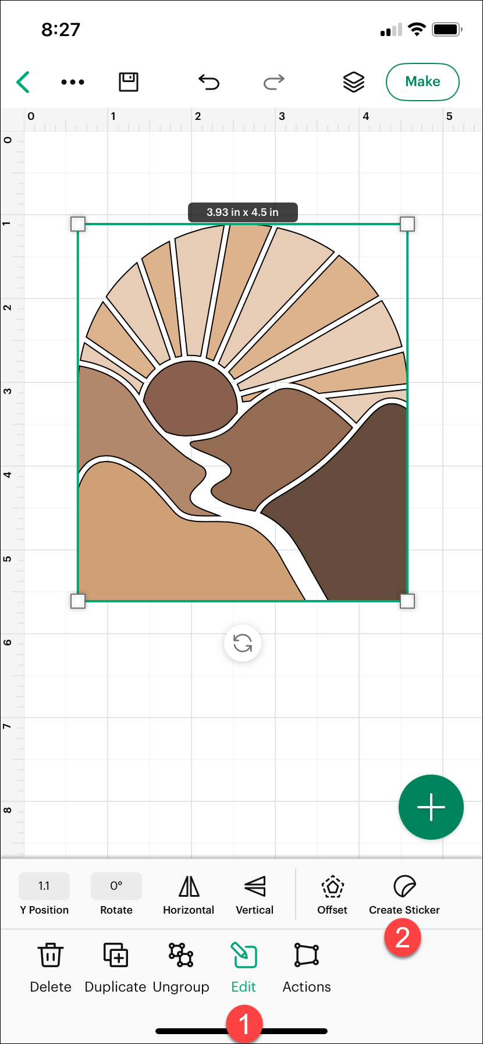The width and height of the screenshot is (483, 1044).
Task: Edit the Y Position value field
Action: pyautogui.click(x=44, y=886)
